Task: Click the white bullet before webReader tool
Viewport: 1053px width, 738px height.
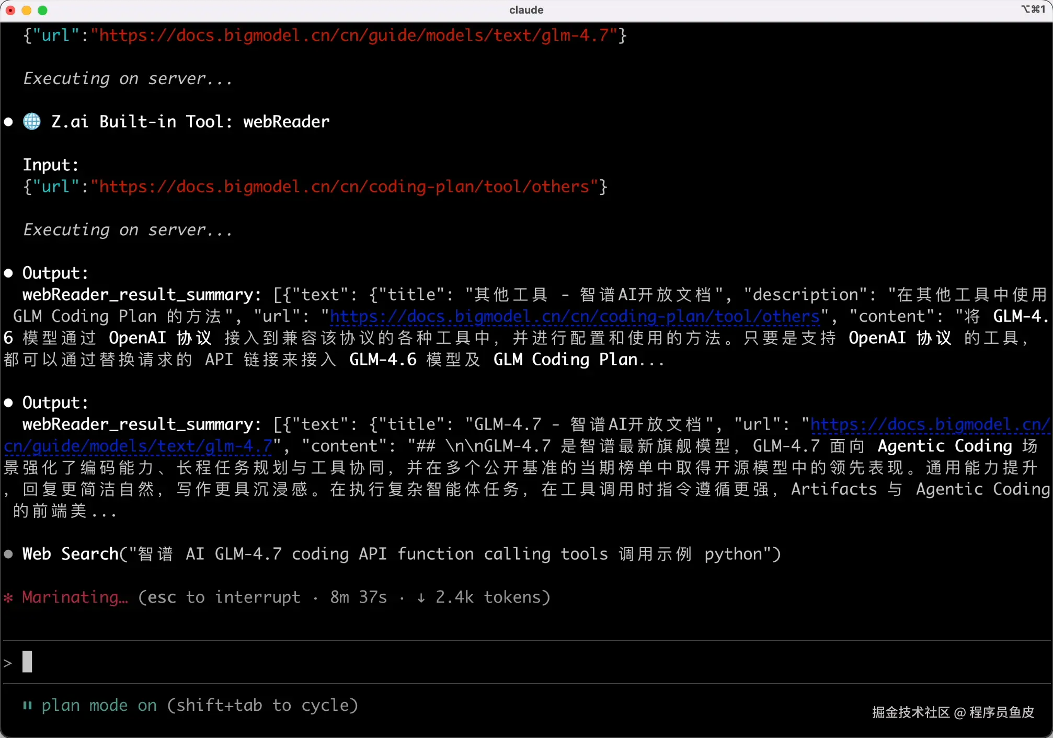Action: (x=8, y=122)
